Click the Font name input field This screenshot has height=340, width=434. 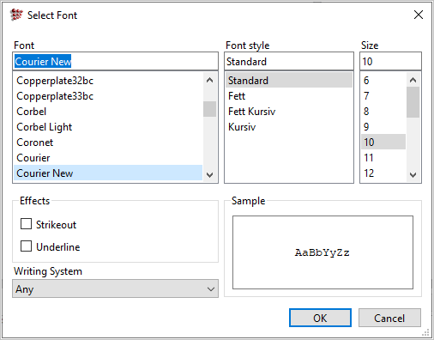pyautogui.click(x=115, y=61)
